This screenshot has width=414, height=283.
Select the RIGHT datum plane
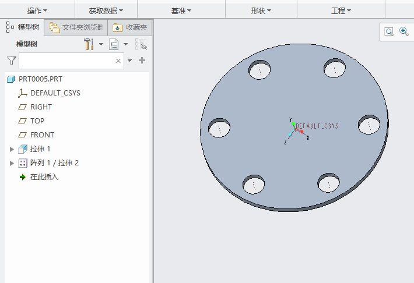pos(41,107)
